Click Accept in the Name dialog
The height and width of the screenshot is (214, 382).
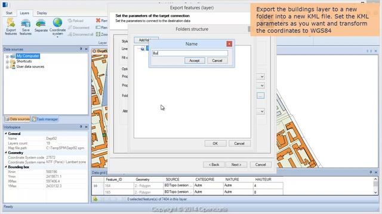(x=195, y=61)
